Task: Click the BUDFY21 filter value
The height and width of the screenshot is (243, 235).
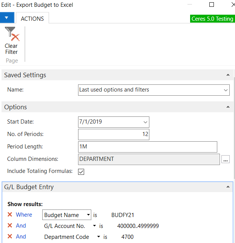Action: [123, 215]
